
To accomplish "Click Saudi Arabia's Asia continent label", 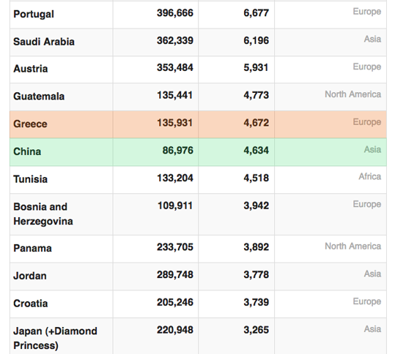I will point(372,39).
